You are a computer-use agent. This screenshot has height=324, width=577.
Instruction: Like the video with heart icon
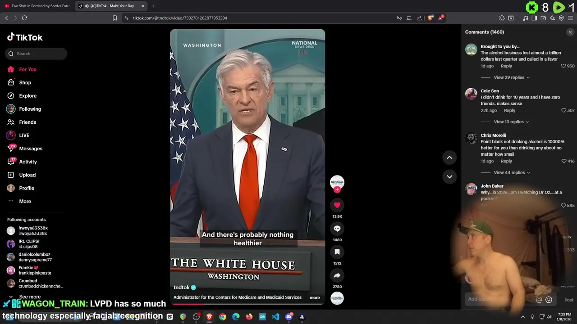click(337, 205)
